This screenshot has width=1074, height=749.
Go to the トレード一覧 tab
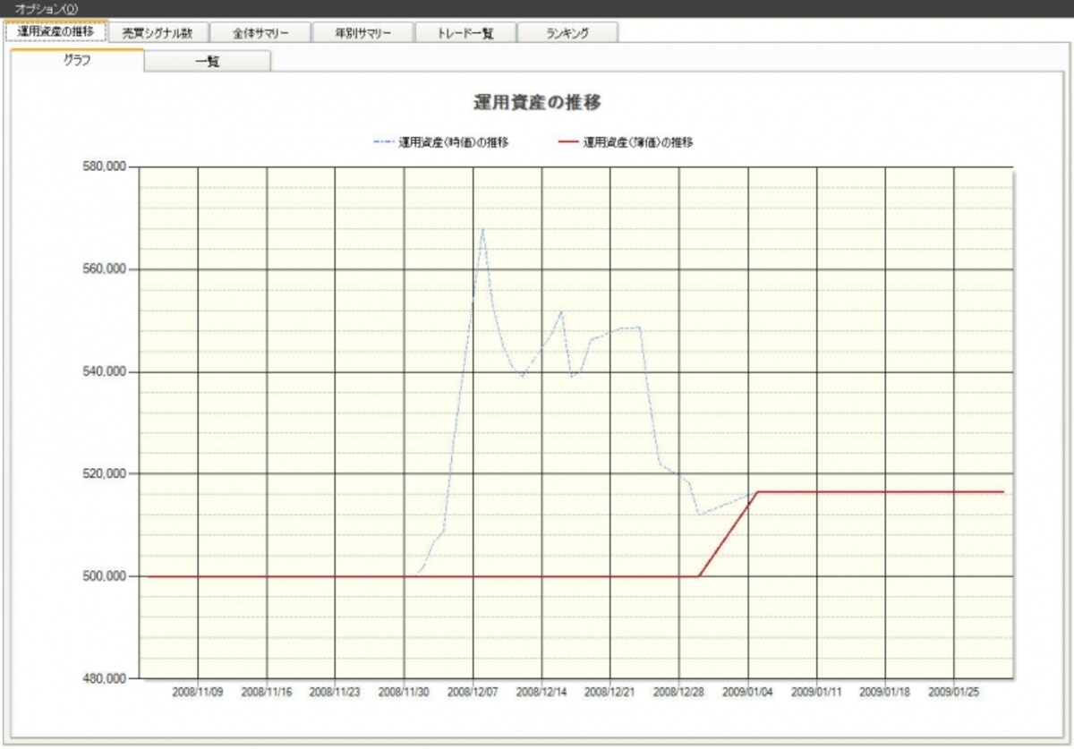tap(465, 32)
